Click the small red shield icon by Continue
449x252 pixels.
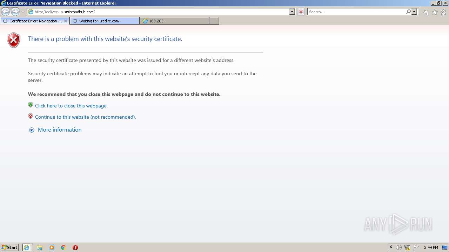click(31, 116)
